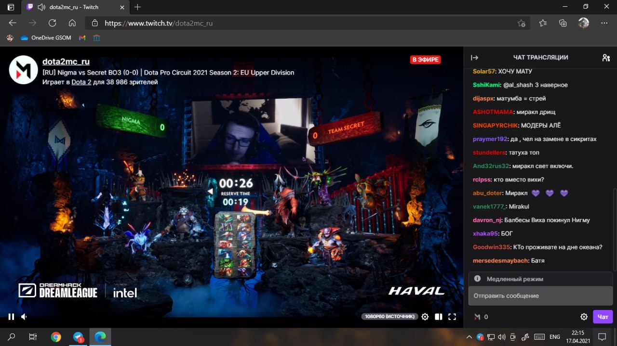Click username mersedesmaybach in chat
The height and width of the screenshot is (346, 617).
(x=500, y=260)
